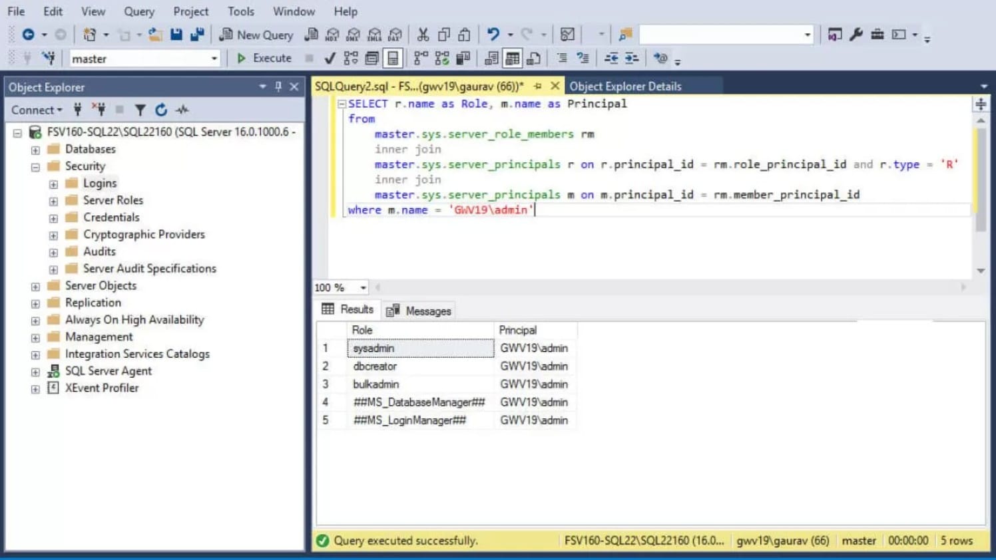Screen dimensions: 996x560
Task: Display the estimated execution plan
Action: [351, 58]
